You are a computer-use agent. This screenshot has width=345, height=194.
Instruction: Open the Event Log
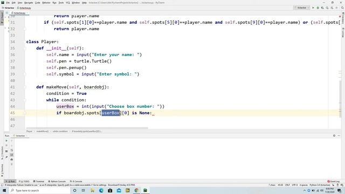[x=334, y=182]
